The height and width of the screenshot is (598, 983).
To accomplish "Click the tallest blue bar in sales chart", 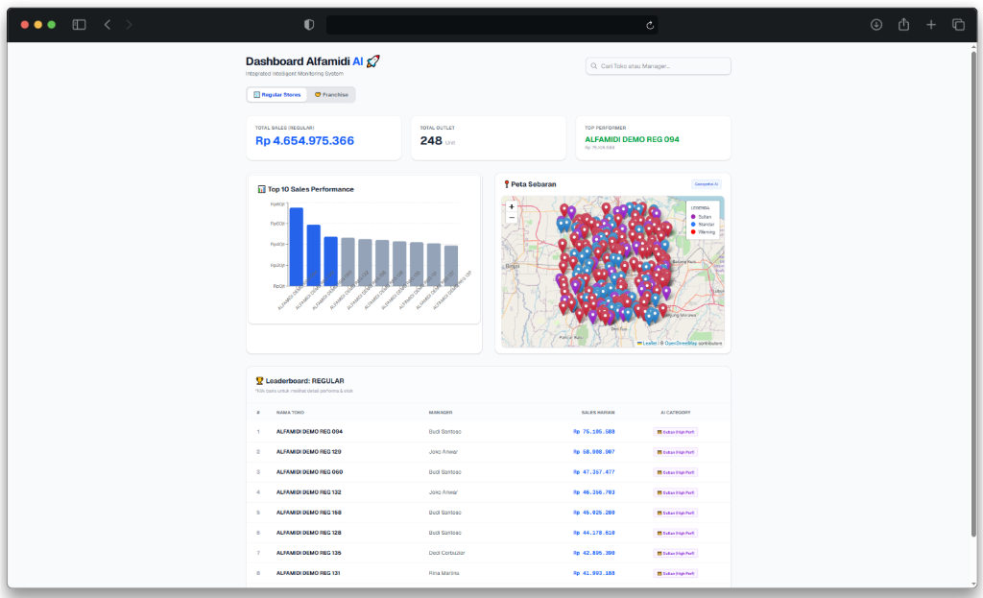I will 296,246.
